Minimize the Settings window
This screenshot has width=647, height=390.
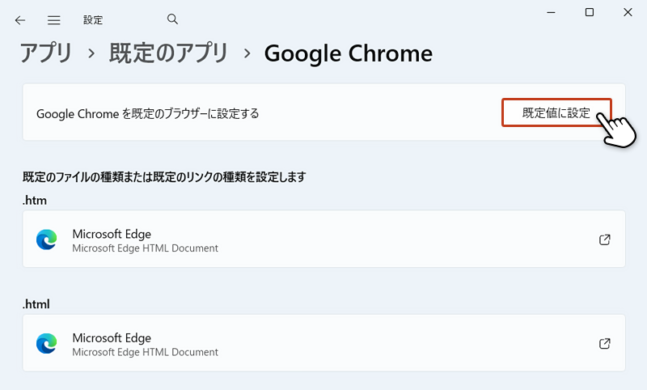point(551,12)
